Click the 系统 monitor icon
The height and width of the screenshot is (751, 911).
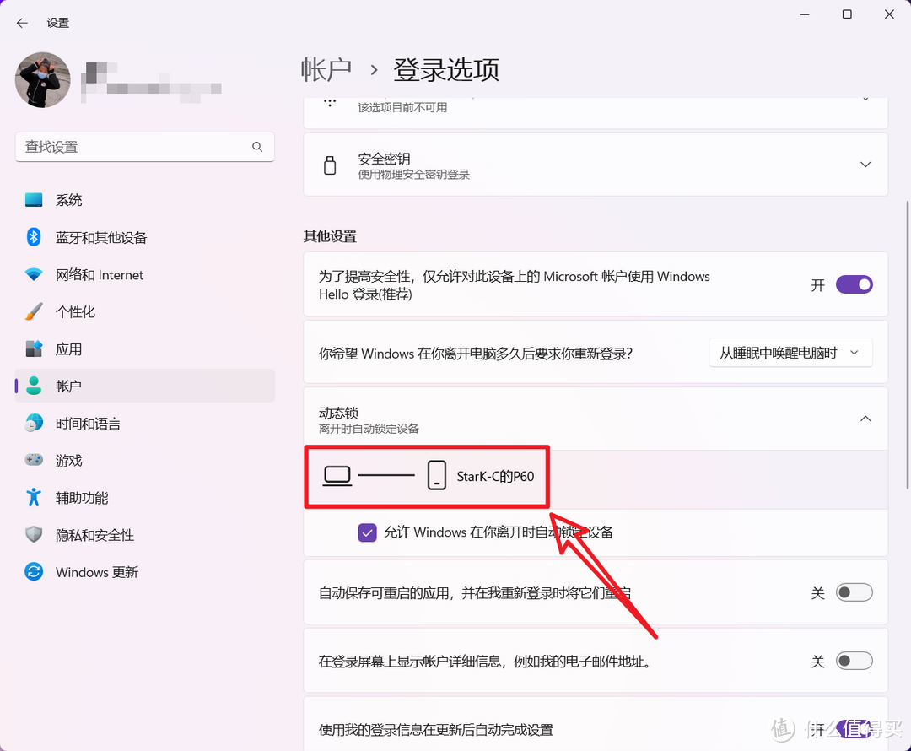click(34, 200)
